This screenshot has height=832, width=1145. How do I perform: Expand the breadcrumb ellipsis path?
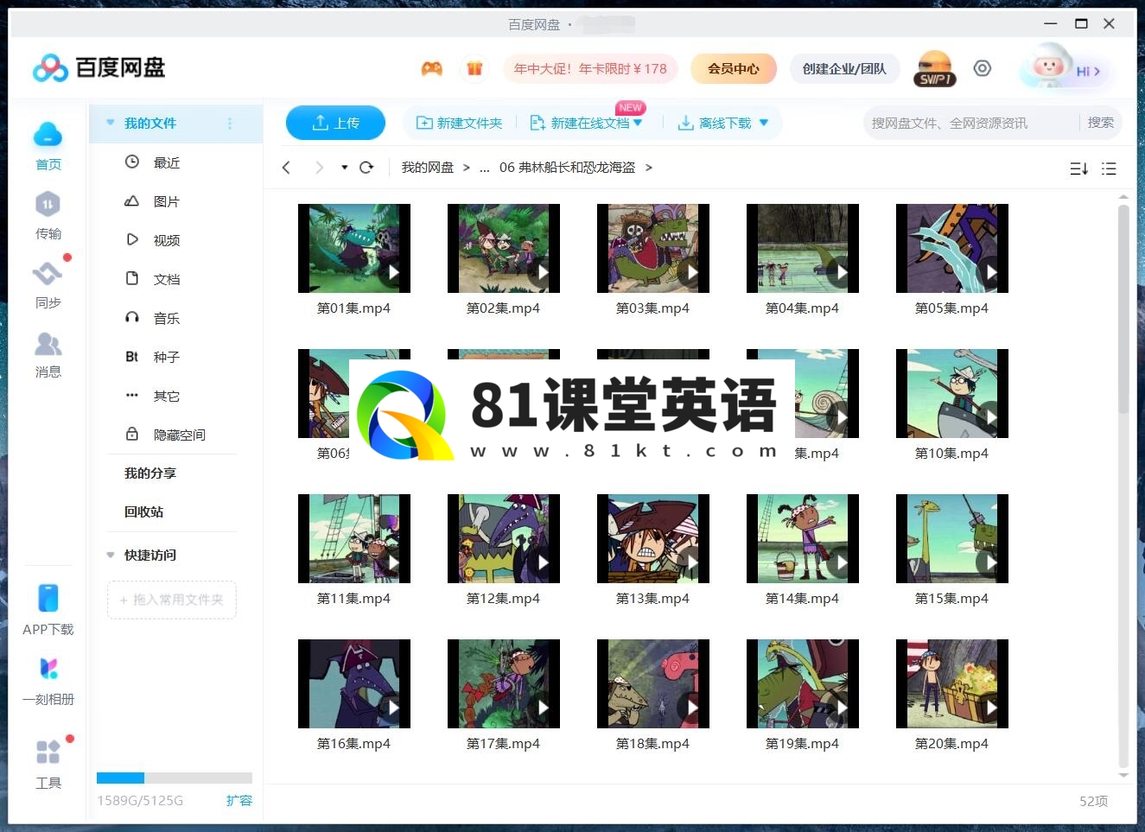point(485,168)
